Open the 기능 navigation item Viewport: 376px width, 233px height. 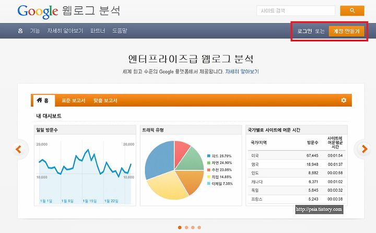point(35,31)
